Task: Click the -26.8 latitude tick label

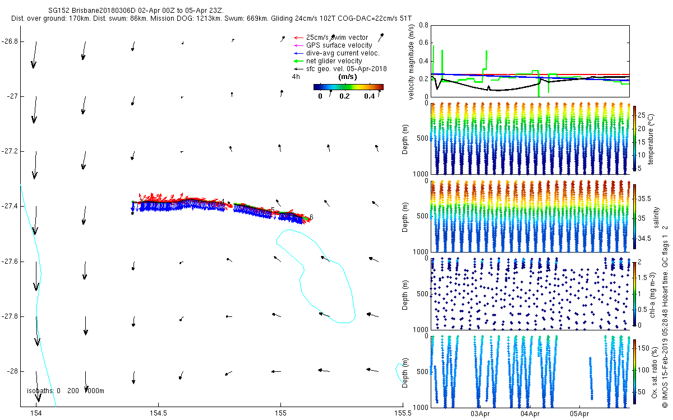Action: point(10,41)
